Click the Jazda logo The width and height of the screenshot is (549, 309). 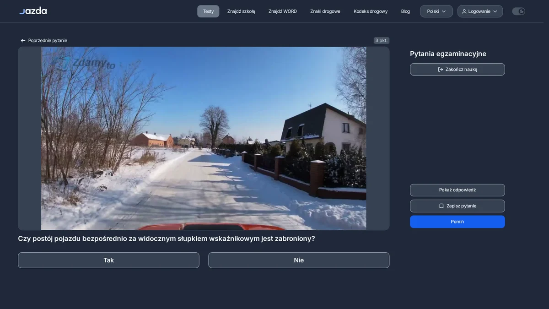(x=33, y=11)
